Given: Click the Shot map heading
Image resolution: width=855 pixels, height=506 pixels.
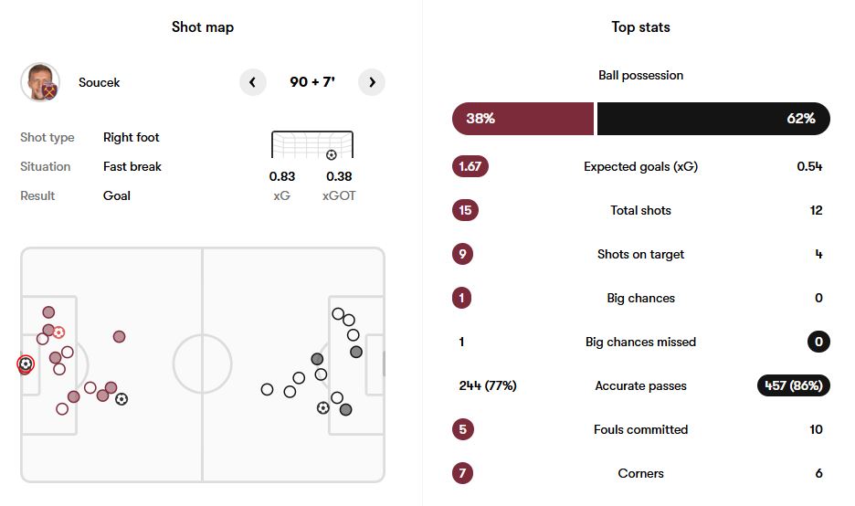Looking at the screenshot, I should pos(203,27).
